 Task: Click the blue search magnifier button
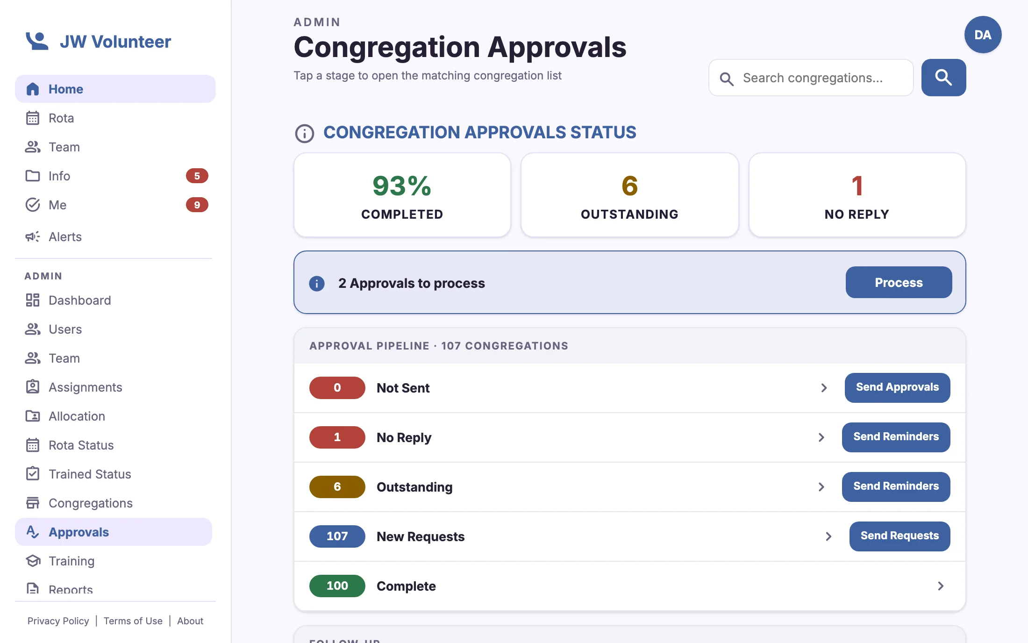click(x=943, y=78)
